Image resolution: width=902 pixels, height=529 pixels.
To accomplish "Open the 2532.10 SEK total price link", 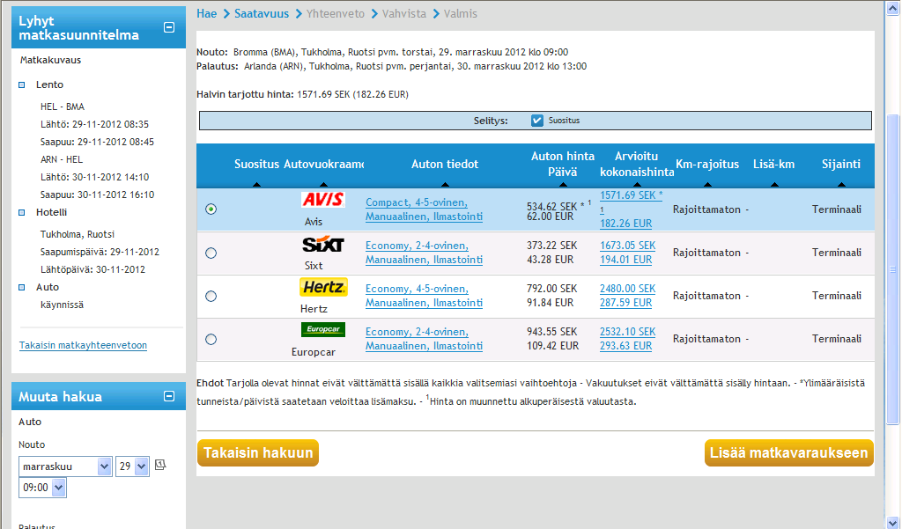I will tap(627, 332).
